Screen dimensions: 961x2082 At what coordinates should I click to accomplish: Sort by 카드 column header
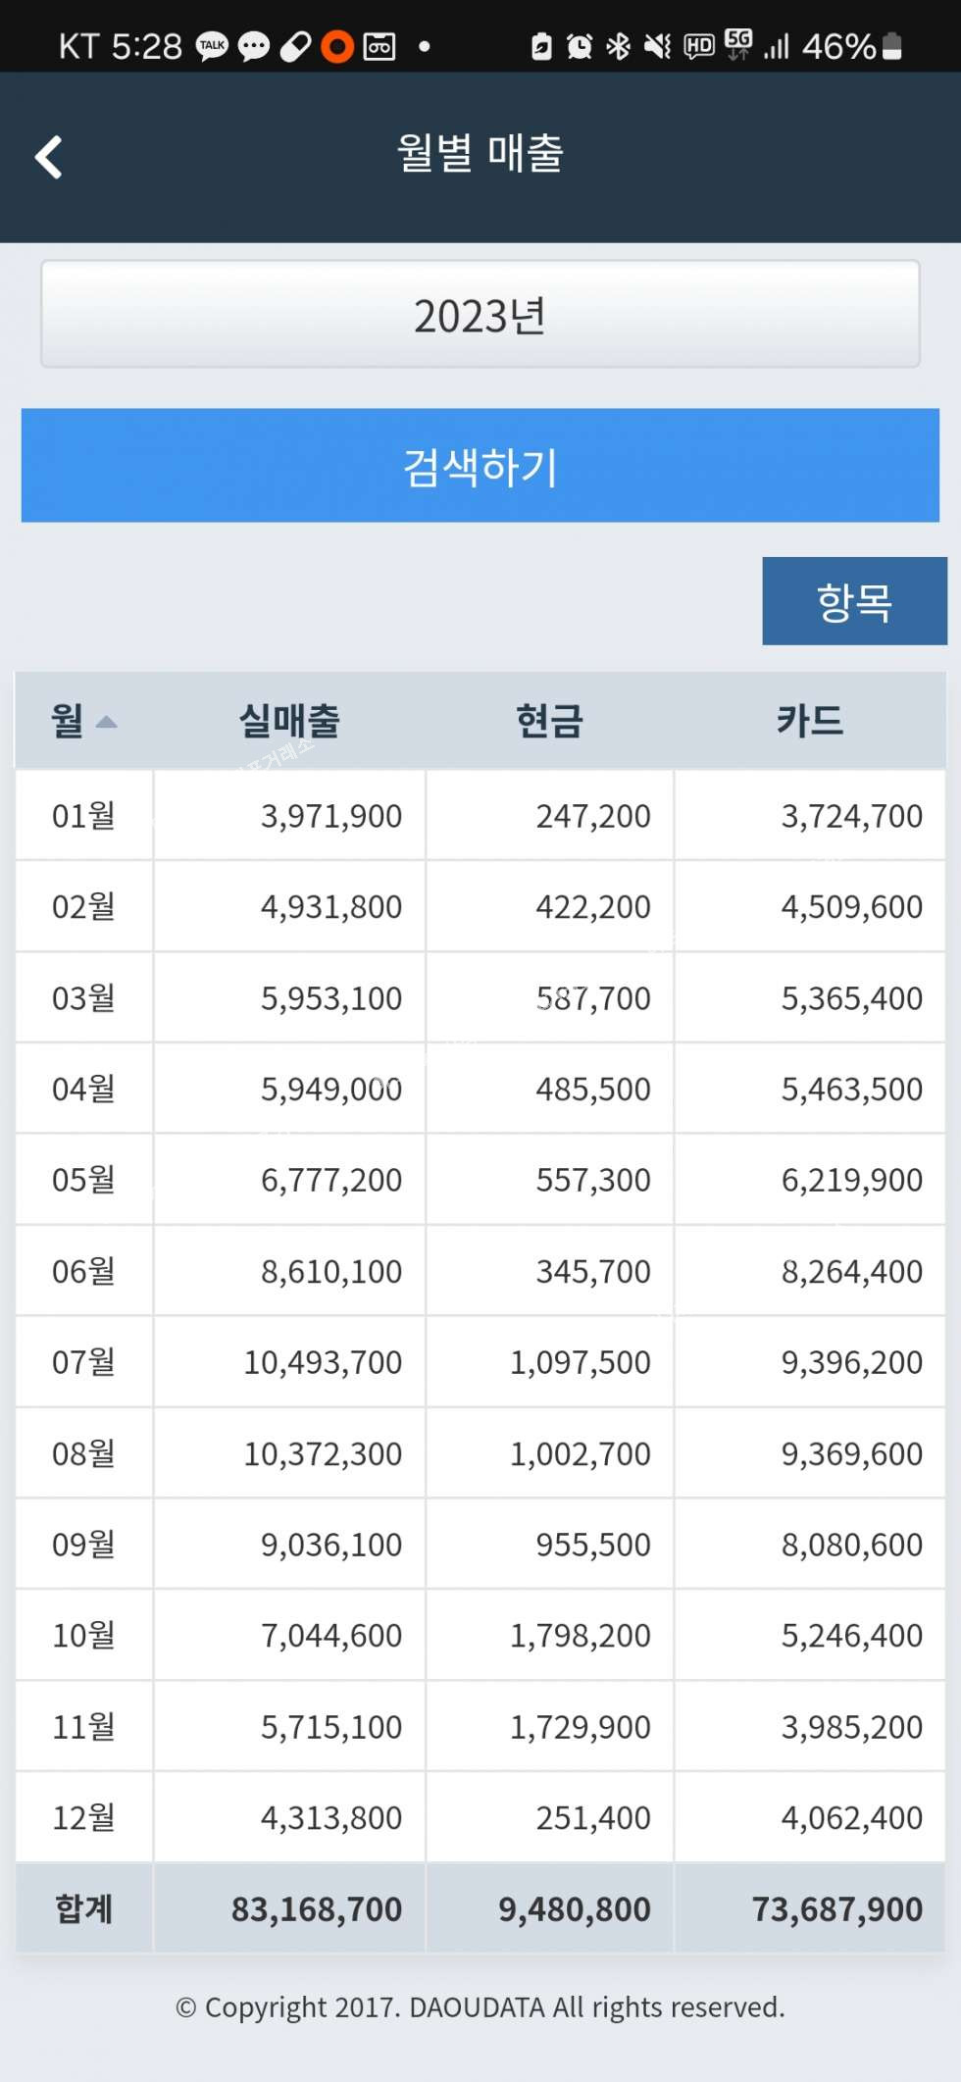pos(809,722)
